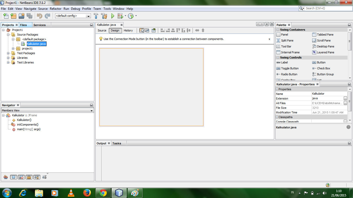Click the Change vertical resizability icon
Screen dimensions: 353x198
pos(203,30)
